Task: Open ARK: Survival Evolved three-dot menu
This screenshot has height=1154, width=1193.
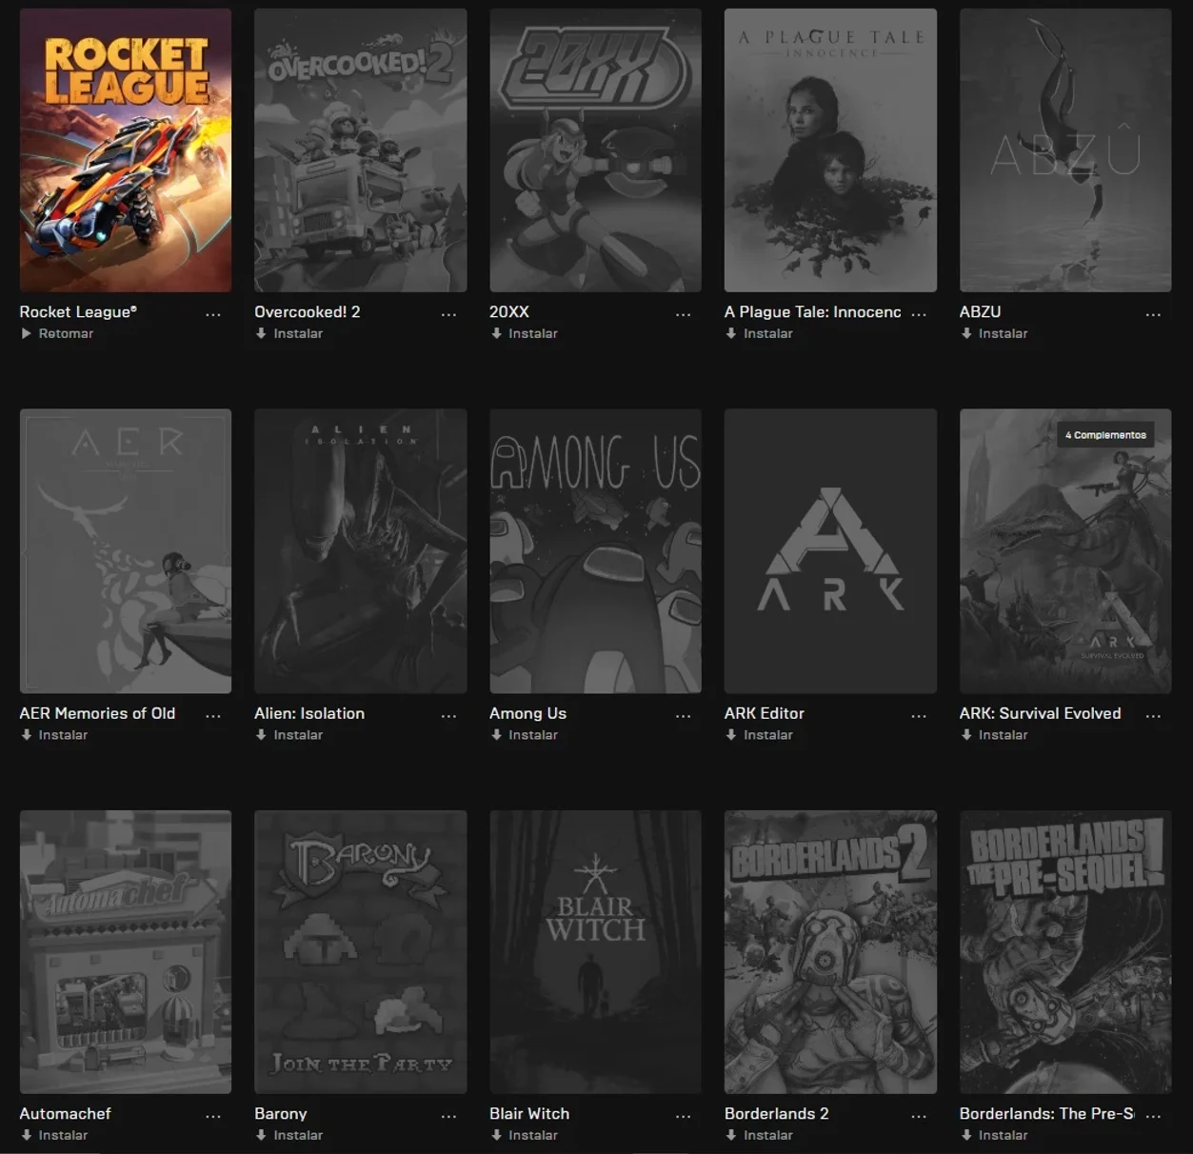Action: [1154, 716]
